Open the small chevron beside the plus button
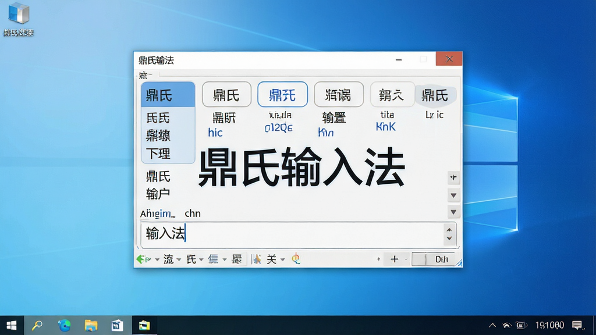The image size is (596, 335). tap(406, 259)
